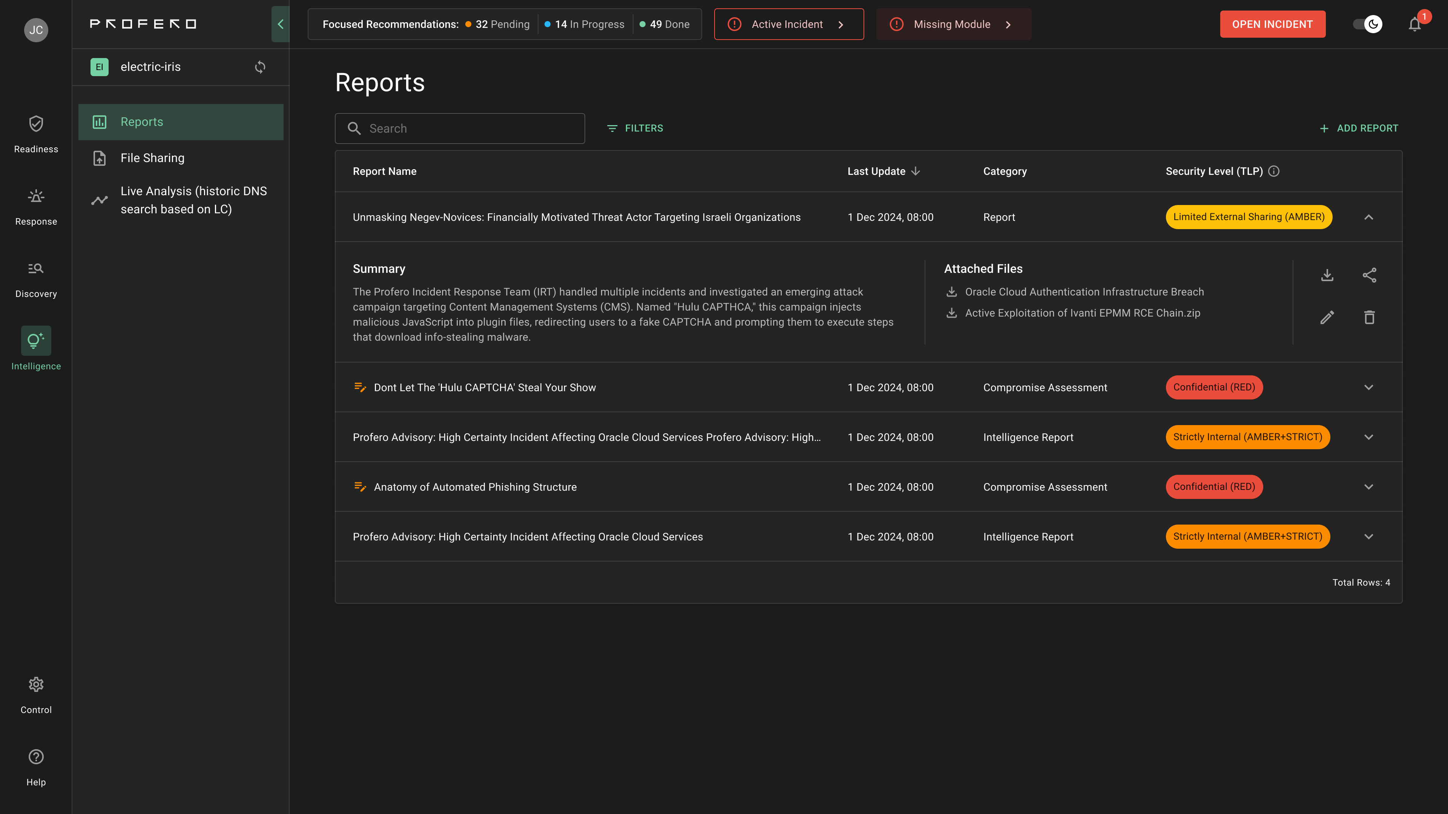Collapse the left navigation sidebar
The height and width of the screenshot is (814, 1448).
[x=280, y=24]
